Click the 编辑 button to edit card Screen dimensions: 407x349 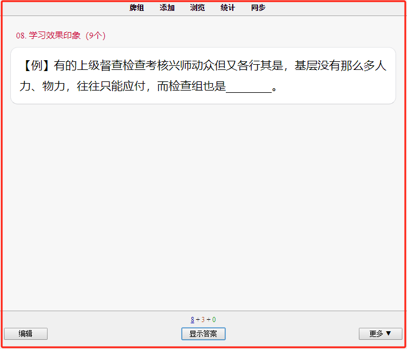coord(26,334)
